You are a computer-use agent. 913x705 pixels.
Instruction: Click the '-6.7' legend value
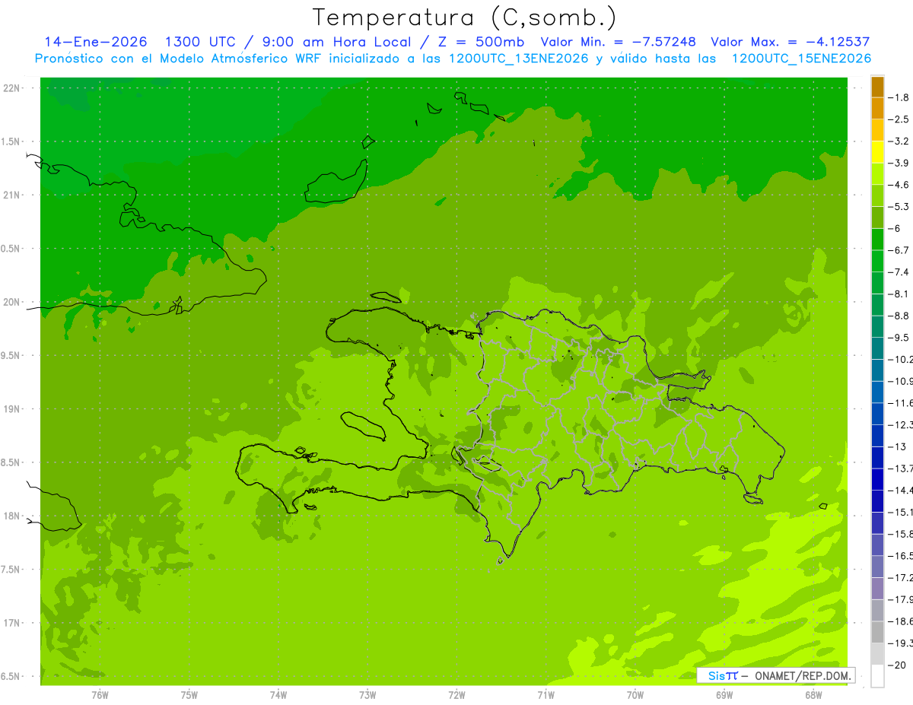click(899, 250)
